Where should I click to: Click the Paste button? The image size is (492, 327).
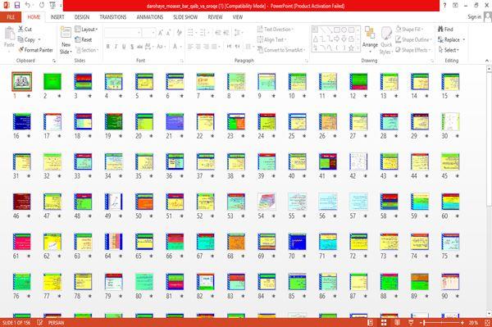pos(9,38)
